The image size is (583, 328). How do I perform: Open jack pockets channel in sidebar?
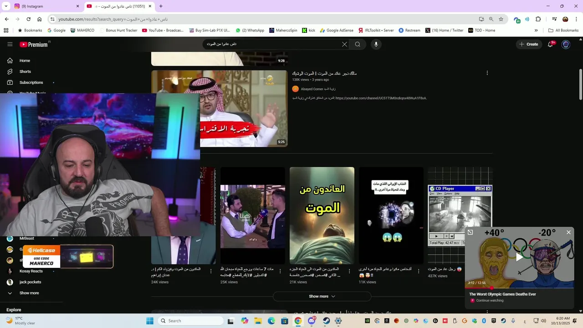31,282
